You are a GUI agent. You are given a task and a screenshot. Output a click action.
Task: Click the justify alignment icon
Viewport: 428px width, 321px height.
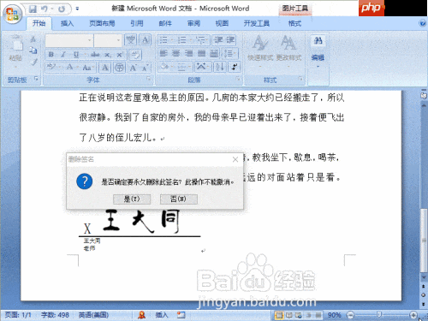coord(201,53)
